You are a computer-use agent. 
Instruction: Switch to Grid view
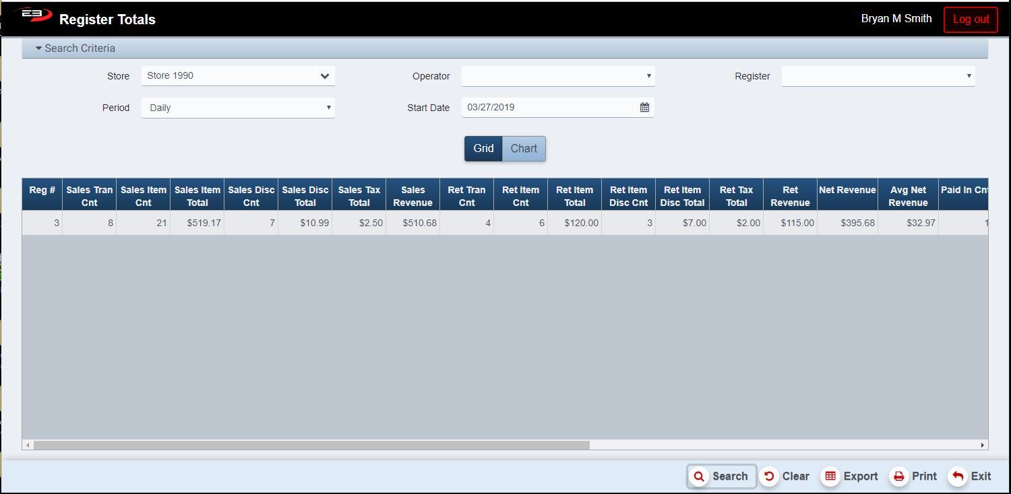(483, 149)
